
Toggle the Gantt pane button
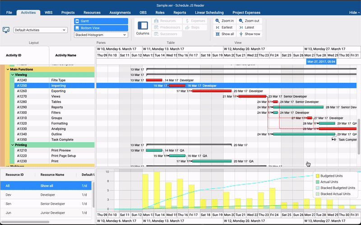click(x=101, y=21)
